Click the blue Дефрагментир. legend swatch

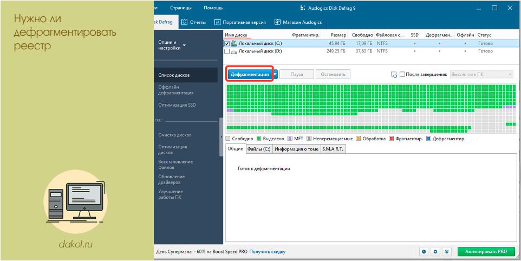pyautogui.click(x=428, y=139)
